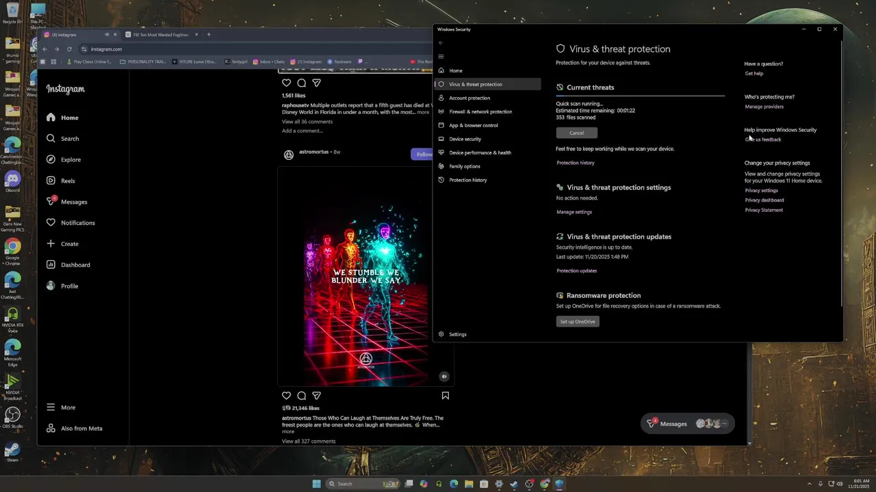Open Instagram Reels
Viewport: 876px width, 492px height.
(61, 181)
